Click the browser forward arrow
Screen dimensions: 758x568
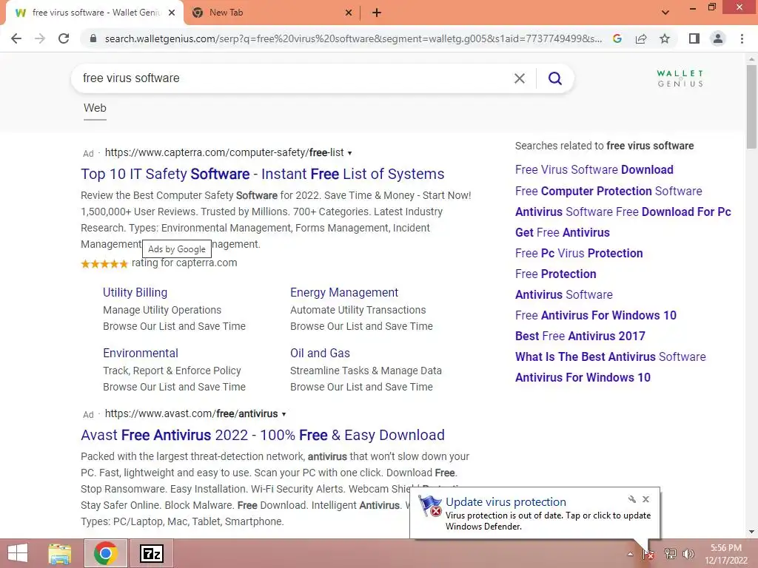40,38
